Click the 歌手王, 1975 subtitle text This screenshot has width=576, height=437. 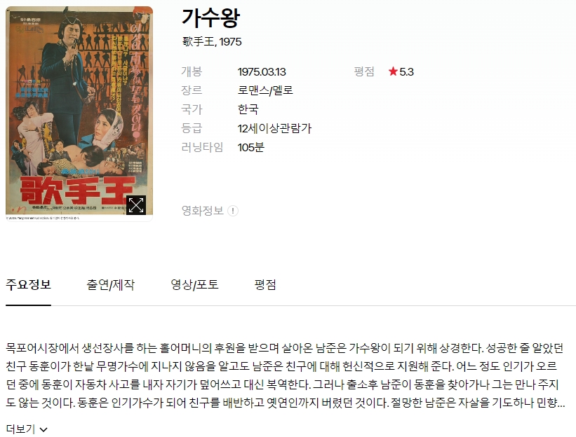coord(212,41)
